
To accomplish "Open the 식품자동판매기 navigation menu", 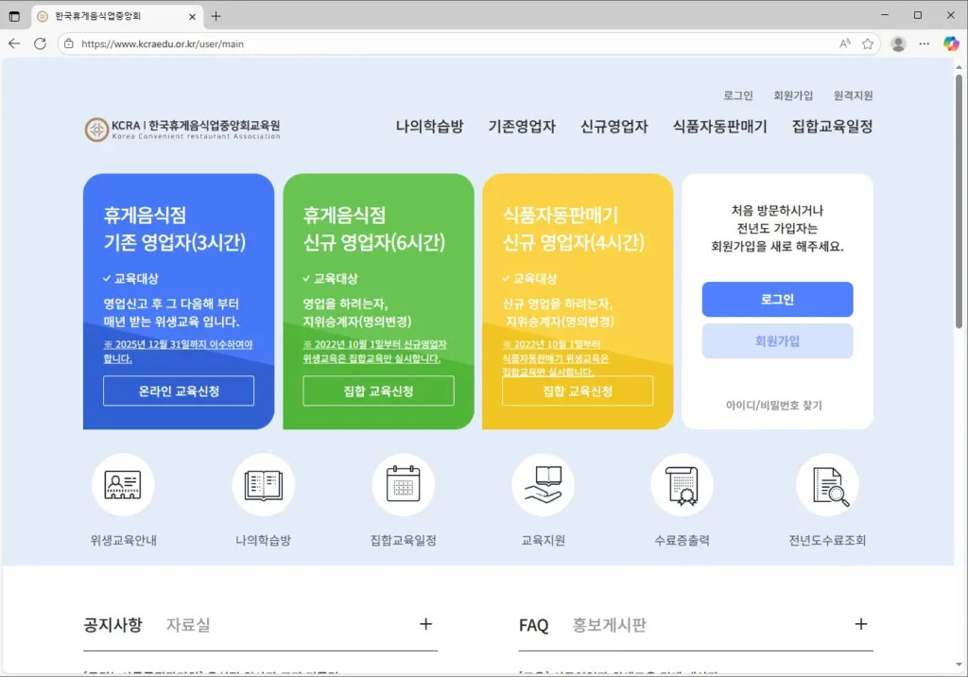I will click(719, 125).
